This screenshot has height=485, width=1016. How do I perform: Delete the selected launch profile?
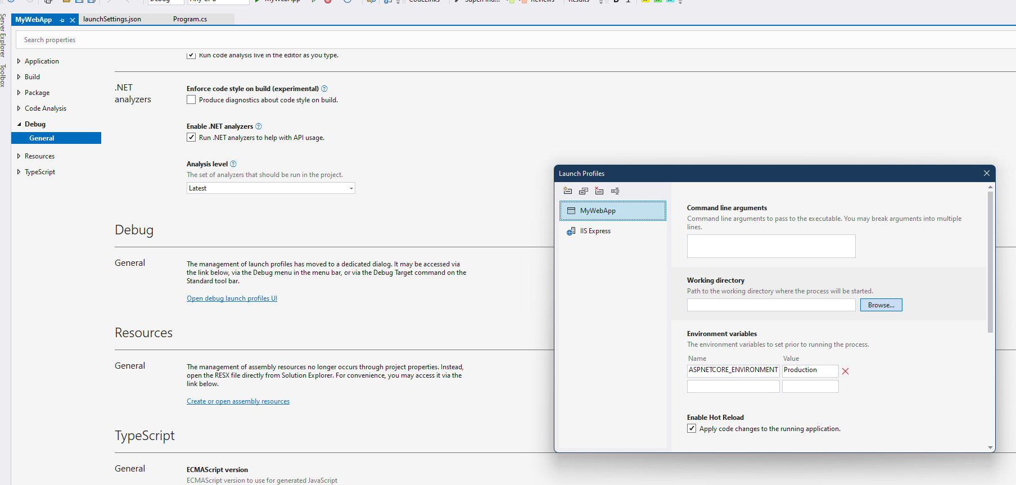[599, 191]
